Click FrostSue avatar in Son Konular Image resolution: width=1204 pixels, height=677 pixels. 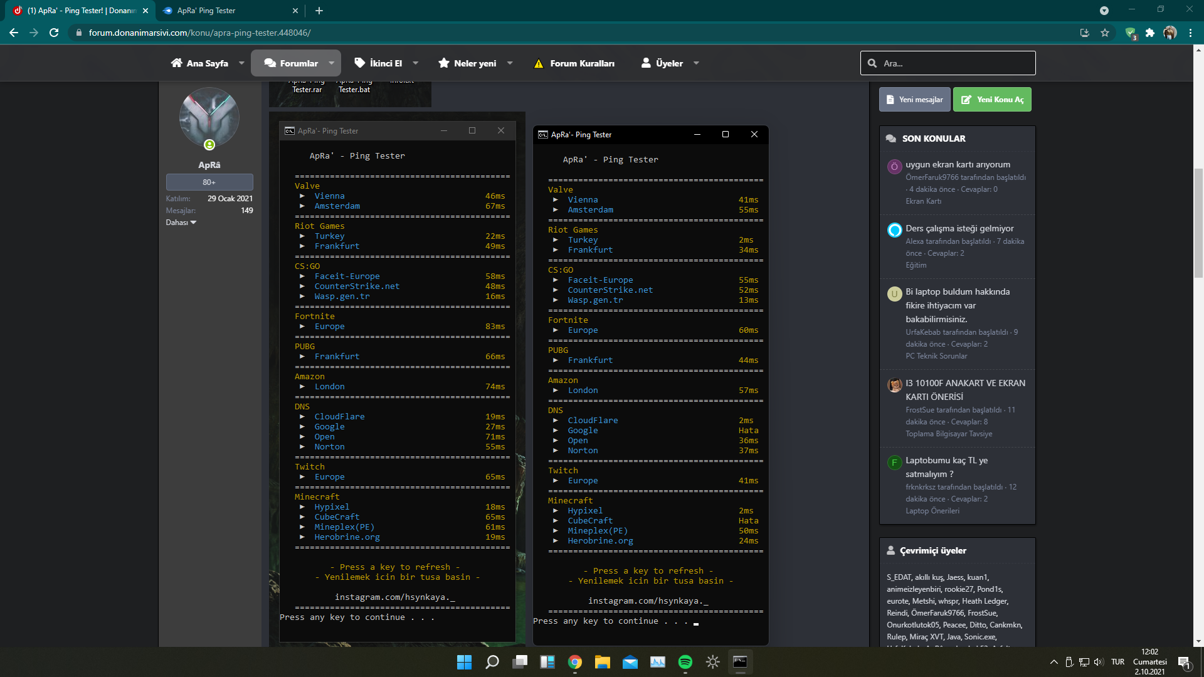tap(894, 385)
